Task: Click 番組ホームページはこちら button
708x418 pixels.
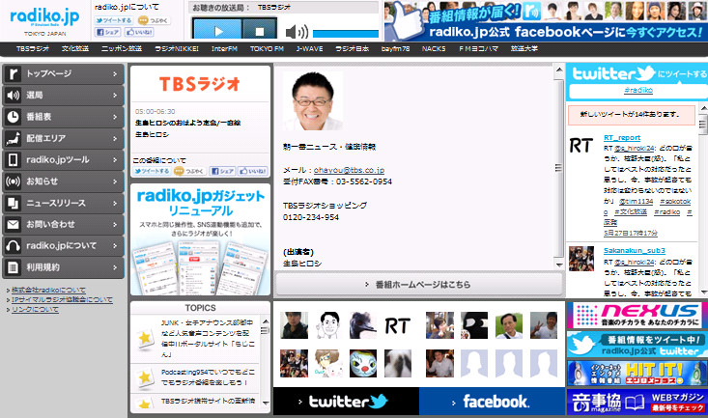Action: pyautogui.click(x=419, y=285)
